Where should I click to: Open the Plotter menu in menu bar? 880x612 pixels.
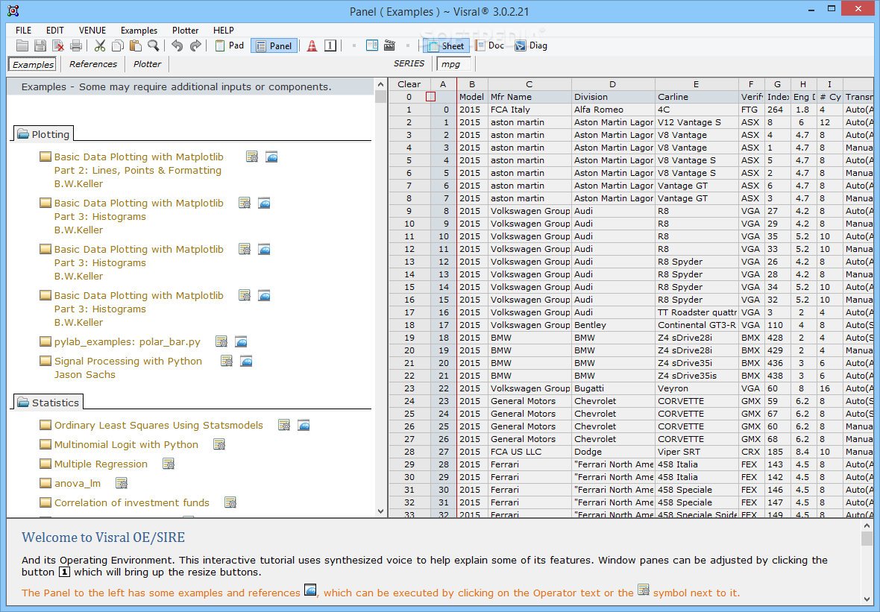pyautogui.click(x=185, y=31)
